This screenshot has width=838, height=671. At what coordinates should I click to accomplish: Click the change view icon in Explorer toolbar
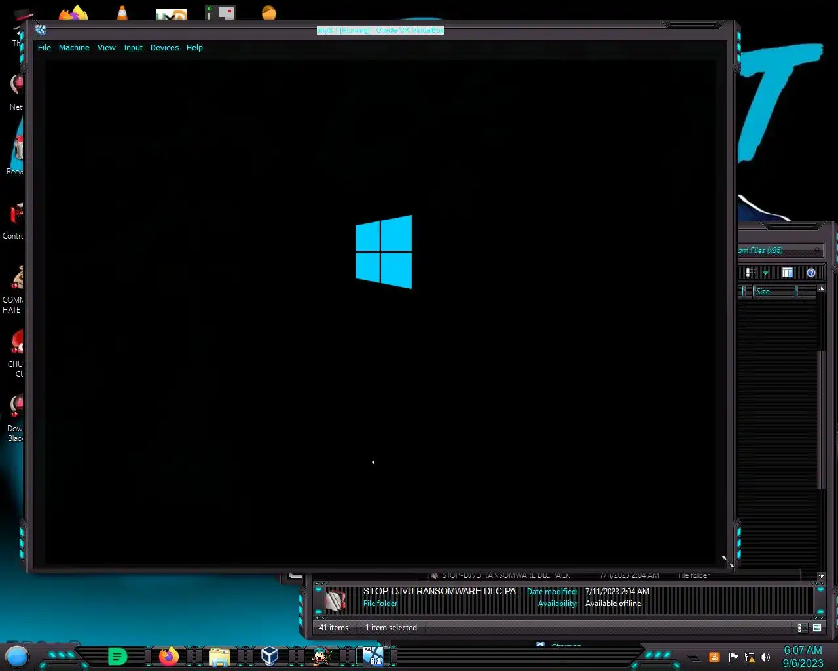751,273
